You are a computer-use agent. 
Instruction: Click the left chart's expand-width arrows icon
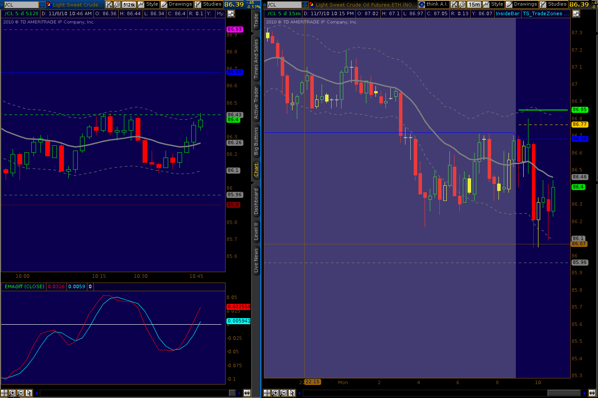click(x=247, y=393)
